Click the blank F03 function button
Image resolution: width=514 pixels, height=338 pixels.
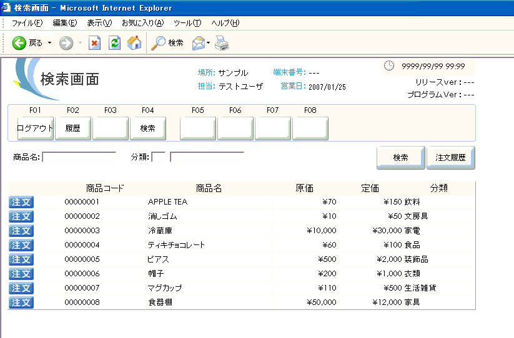[x=111, y=128]
